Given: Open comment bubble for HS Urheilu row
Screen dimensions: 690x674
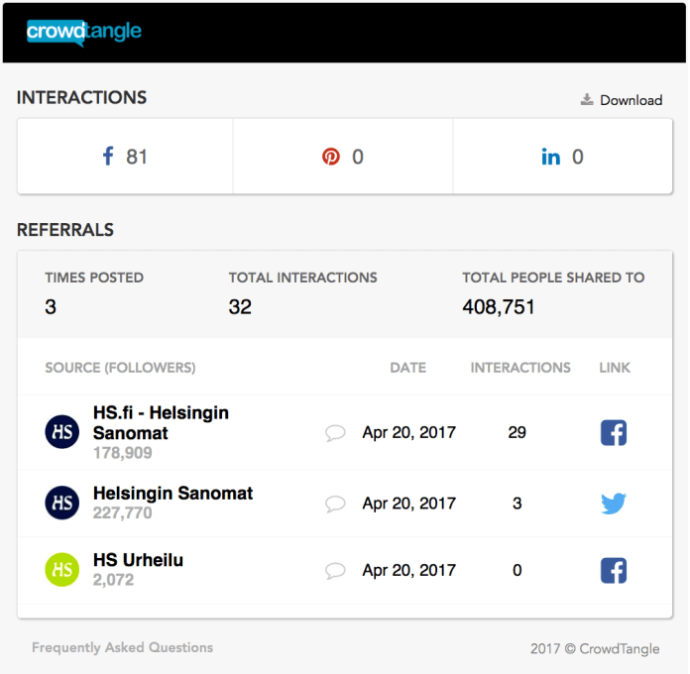Looking at the screenshot, I should 335,571.
